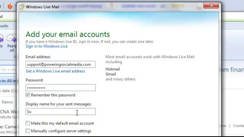
Task: Click the Email address input field
Action: 61,64
